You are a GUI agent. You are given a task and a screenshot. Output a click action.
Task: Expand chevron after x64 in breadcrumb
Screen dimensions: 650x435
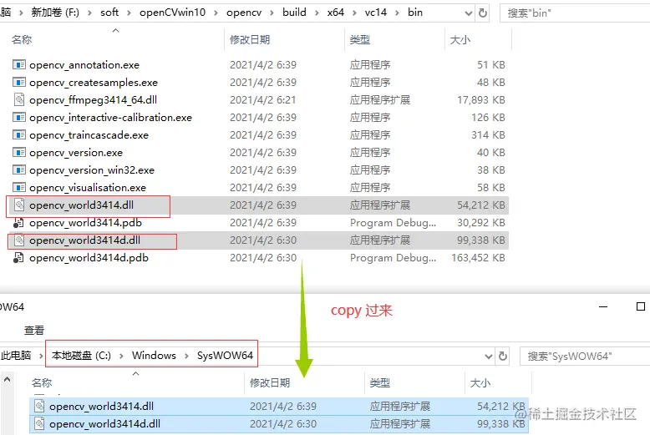[x=354, y=13]
